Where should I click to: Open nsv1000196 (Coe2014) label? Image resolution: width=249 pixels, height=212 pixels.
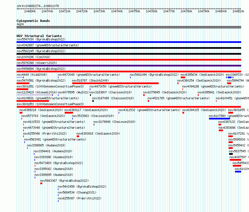click(34, 57)
